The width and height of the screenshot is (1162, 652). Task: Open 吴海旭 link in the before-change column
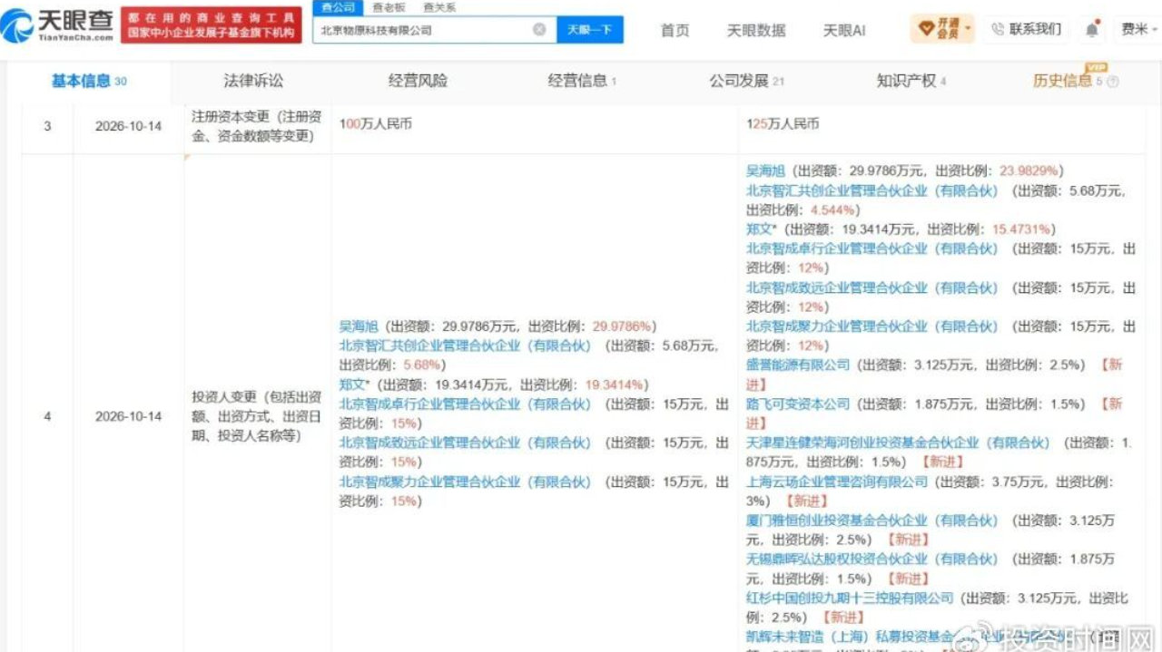[359, 326]
